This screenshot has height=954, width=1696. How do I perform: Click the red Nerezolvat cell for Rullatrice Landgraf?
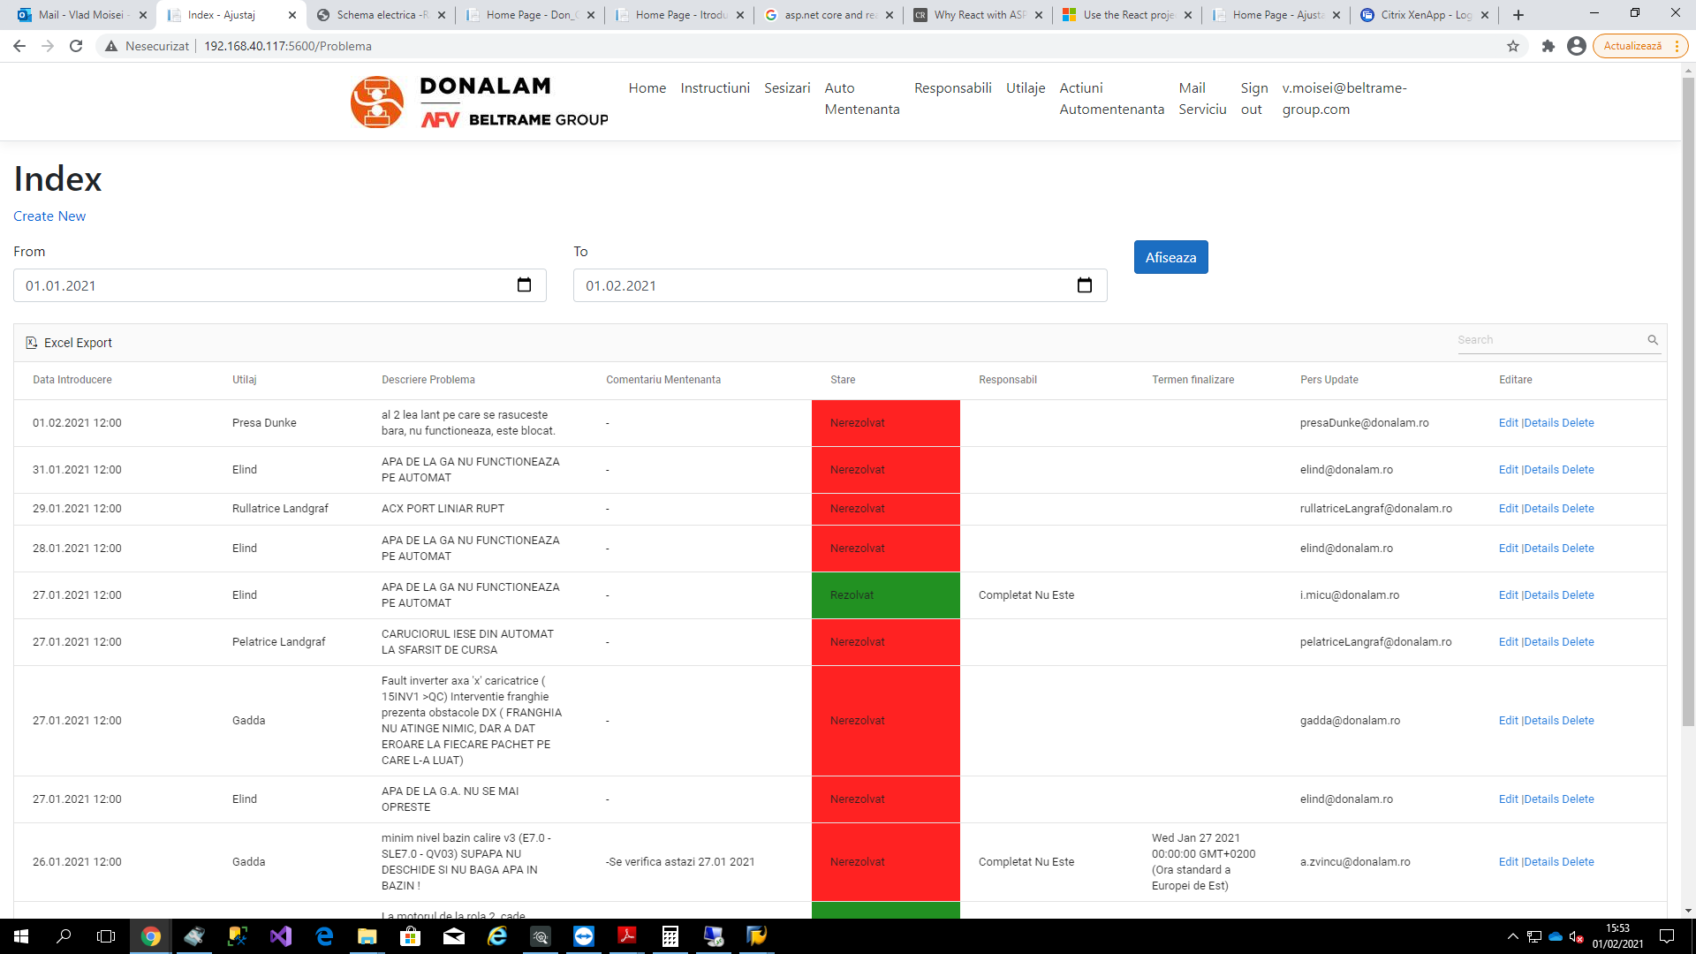pyautogui.click(x=885, y=509)
